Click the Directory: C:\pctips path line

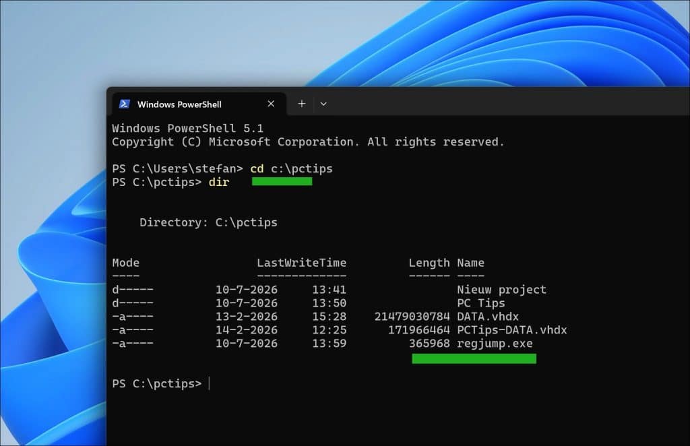coord(209,222)
